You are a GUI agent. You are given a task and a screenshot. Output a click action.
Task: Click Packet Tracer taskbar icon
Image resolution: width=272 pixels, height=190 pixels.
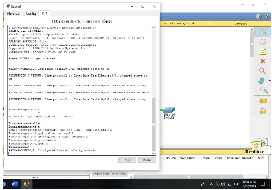27,184
